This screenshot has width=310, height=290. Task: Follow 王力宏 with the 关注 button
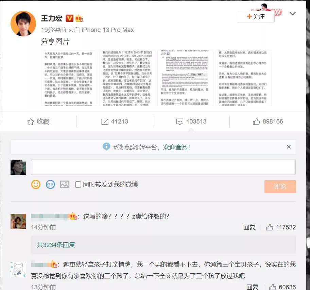tap(256, 16)
